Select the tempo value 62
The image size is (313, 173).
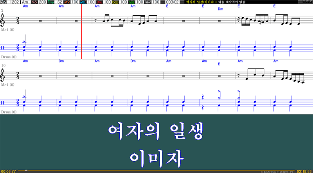click(x=59, y=2)
